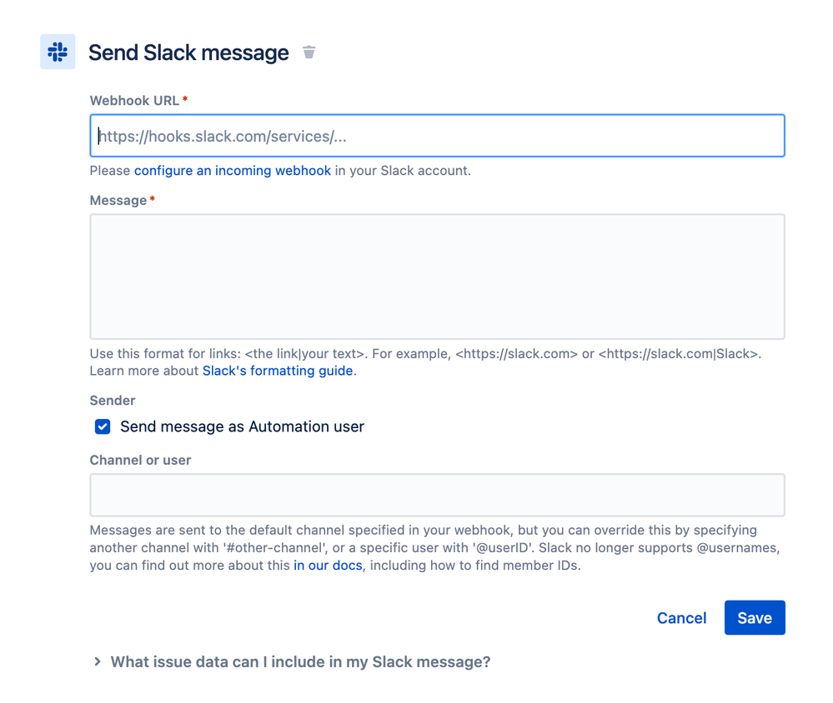Click the Channel or user label

[x=140, y=460]
